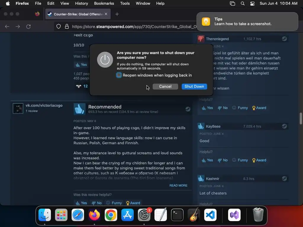Show the date and time panel
Screen dimensions: 303x227
point(278,3)
